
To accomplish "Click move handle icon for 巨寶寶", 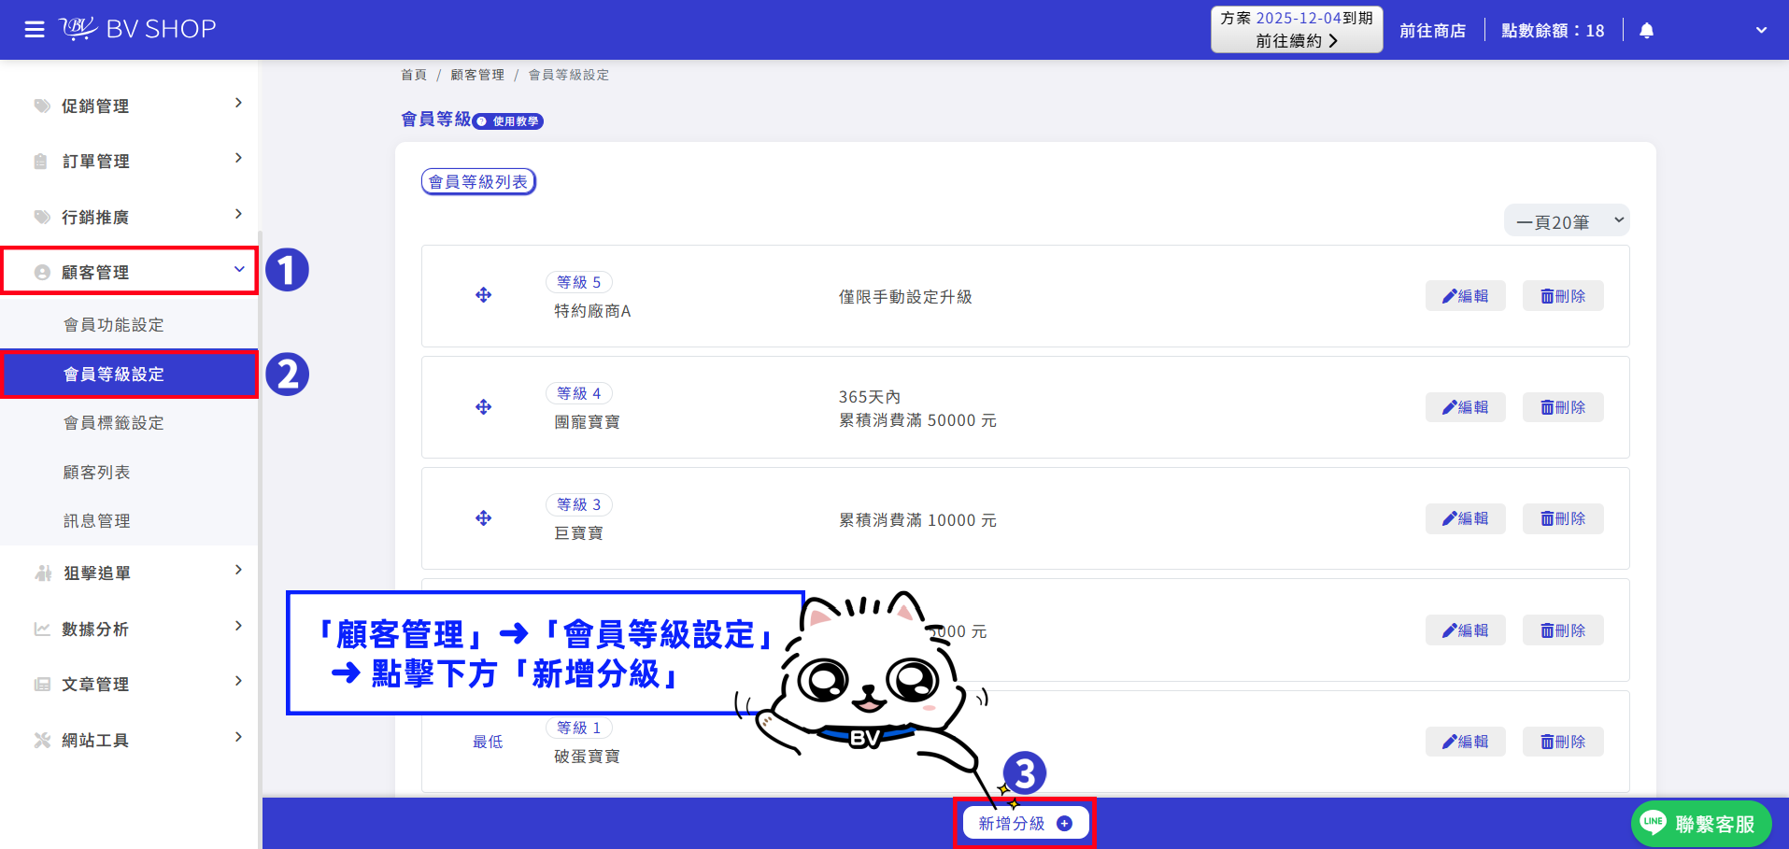I will [484, 518].
